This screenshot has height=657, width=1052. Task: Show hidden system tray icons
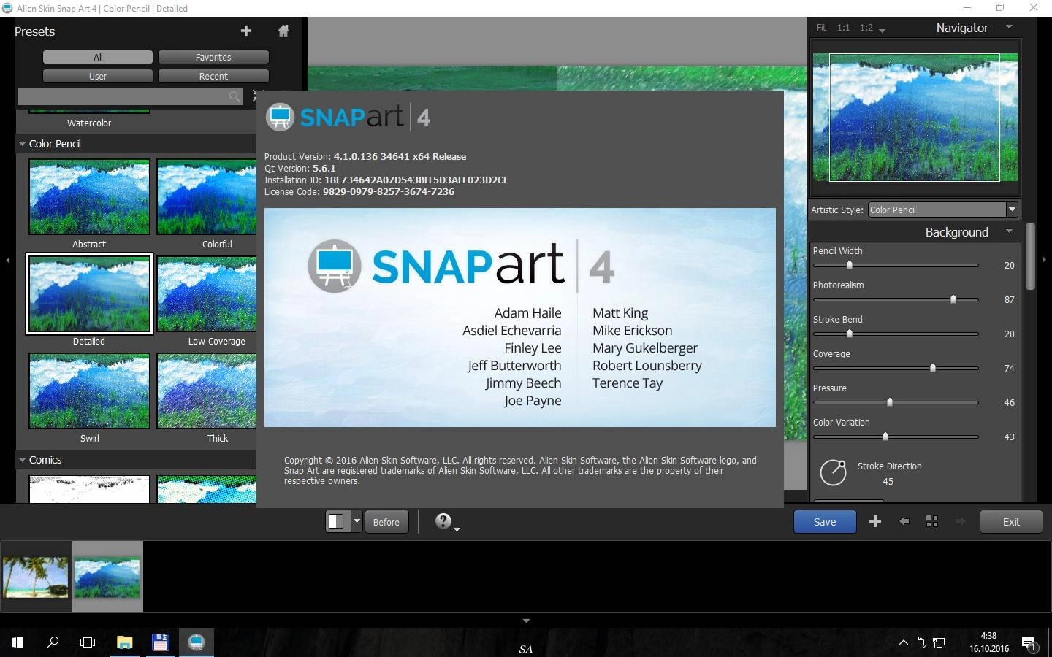point(904,642)
